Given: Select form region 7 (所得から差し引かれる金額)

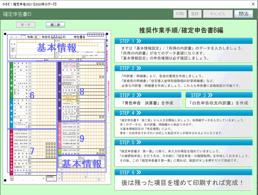Looking at the screenshot, I should pyautogui.click(x=32, y=151).
